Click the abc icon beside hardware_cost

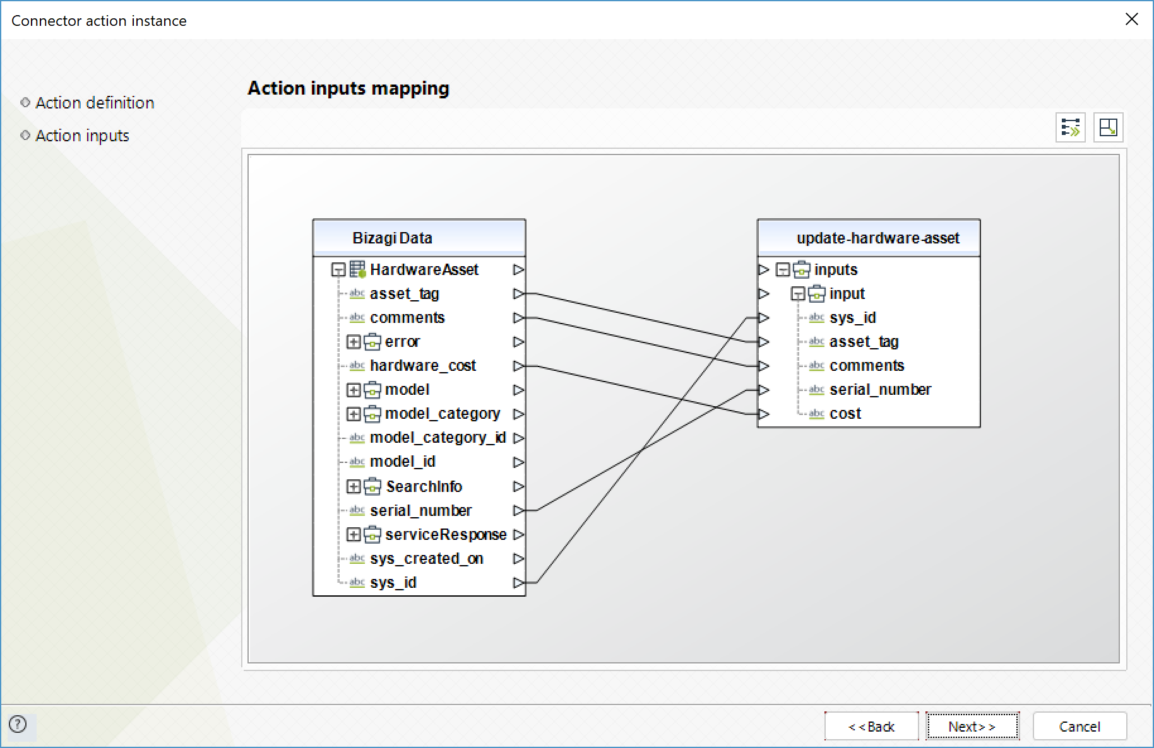tap(357, 365)
